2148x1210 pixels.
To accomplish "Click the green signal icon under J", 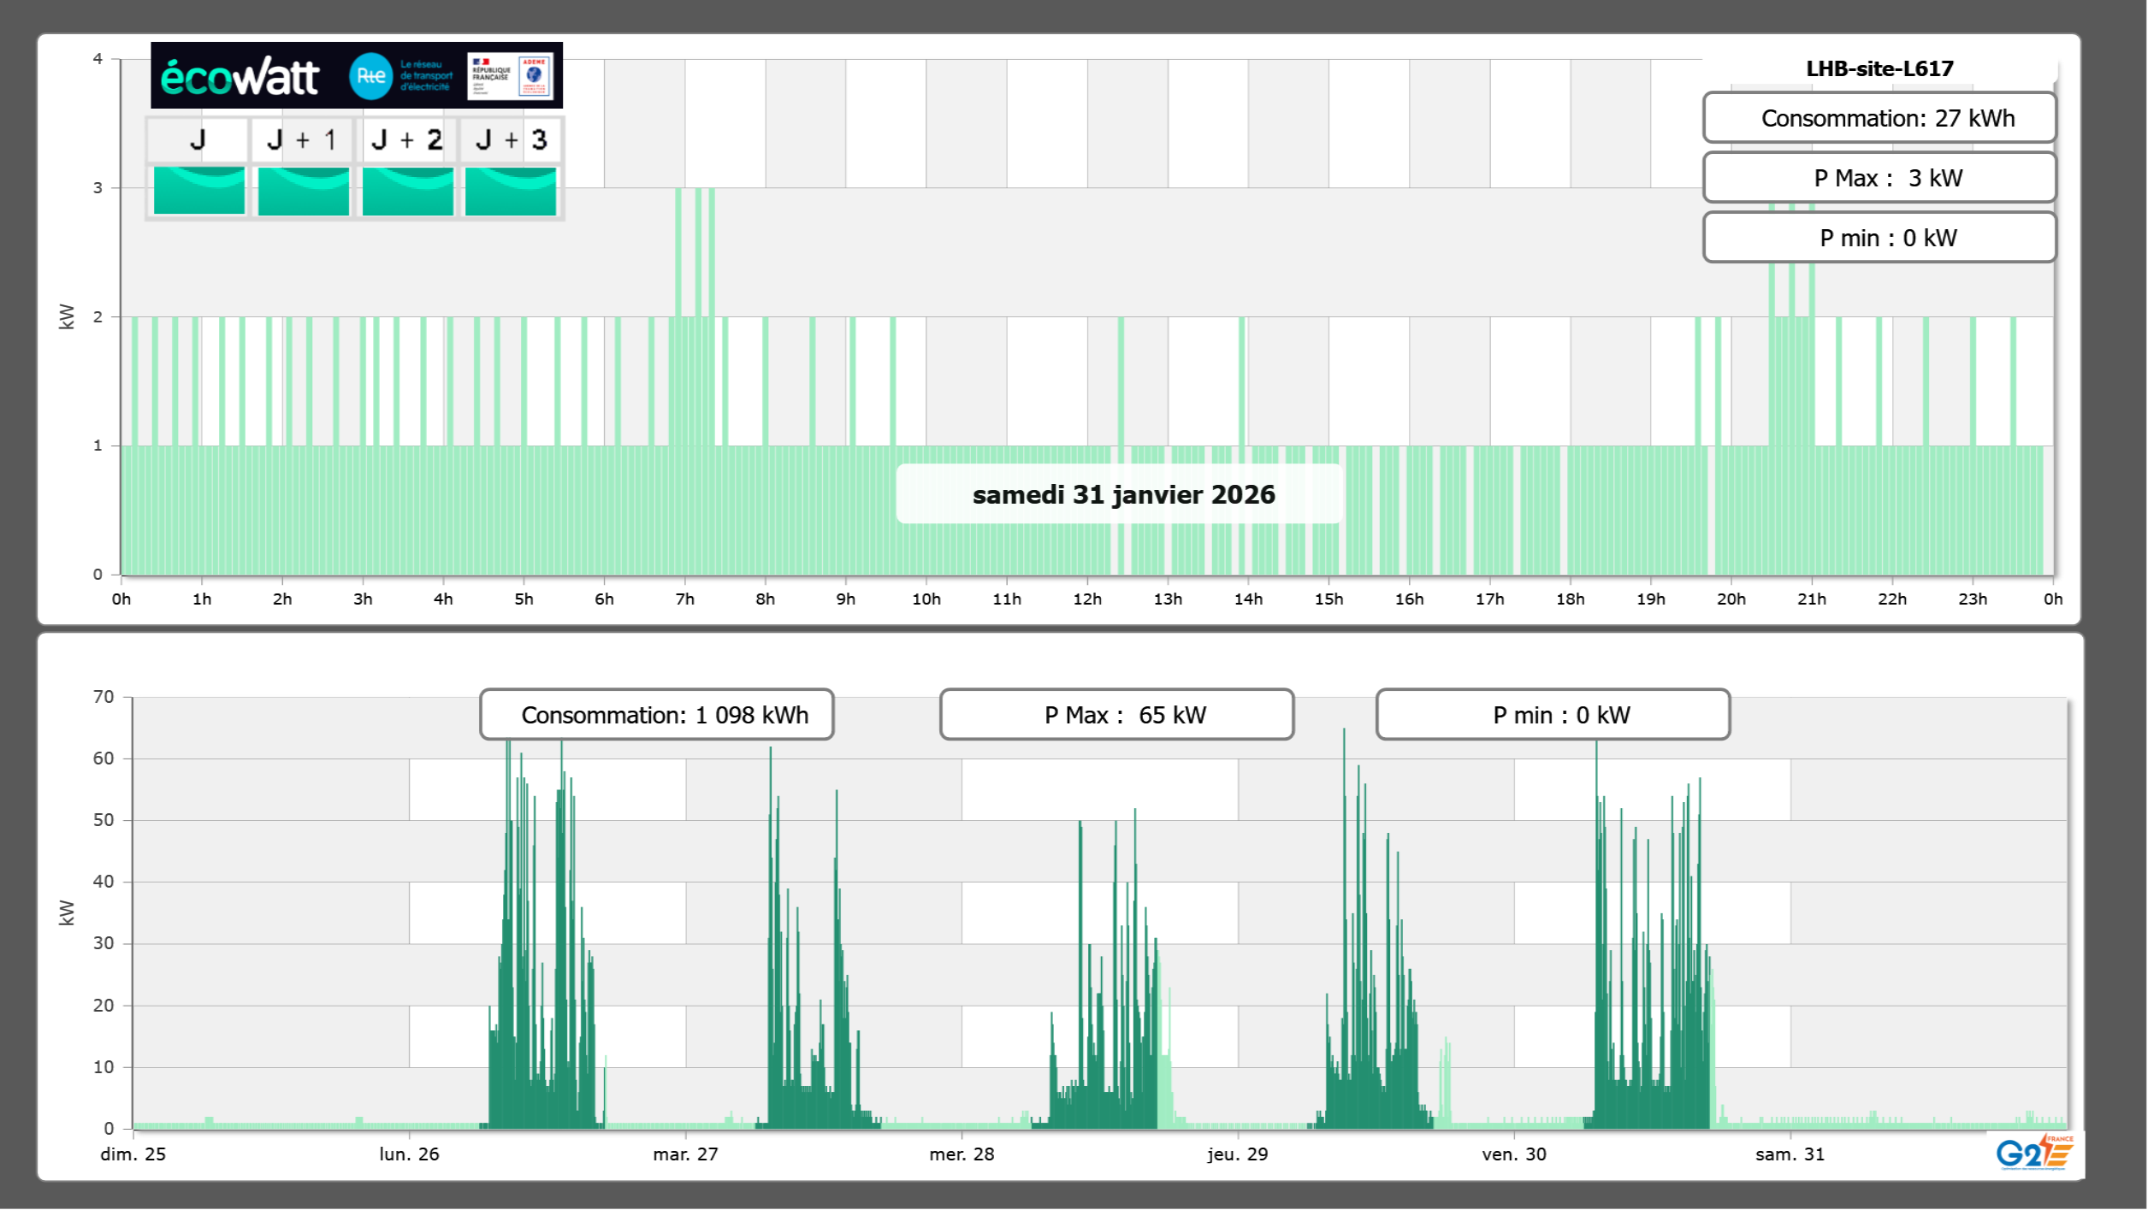I will [x=199, y=191].
